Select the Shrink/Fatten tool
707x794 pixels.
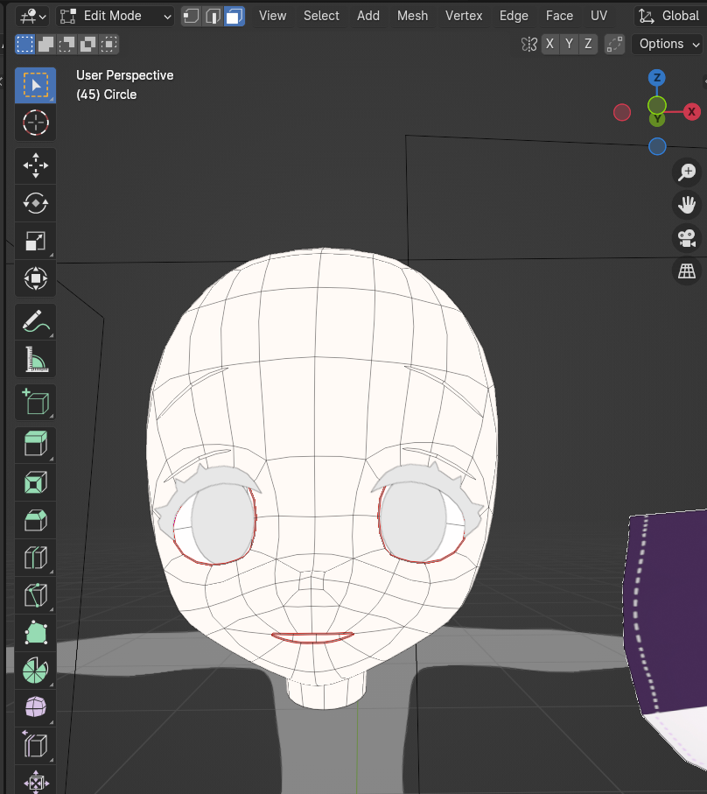click(x=35, y=780)
